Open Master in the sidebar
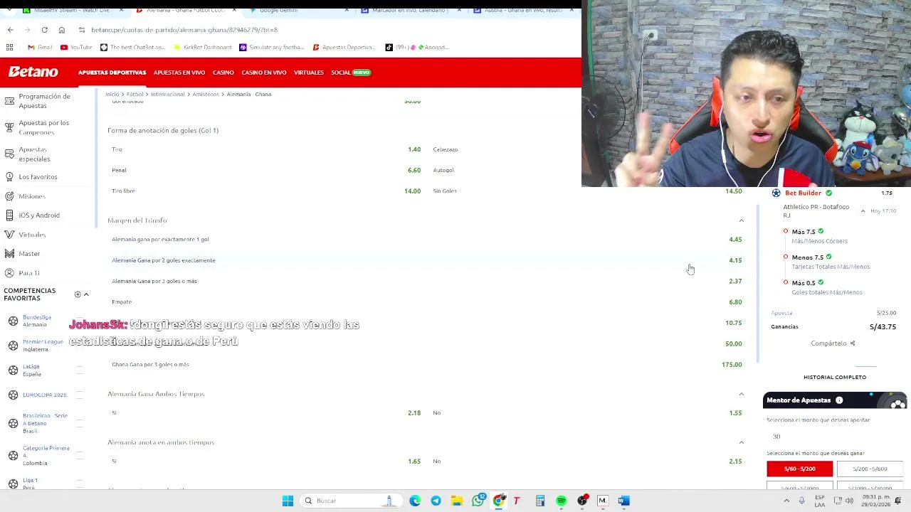The image size is (911, 512). pyautogui.click(x=29, y=254)
